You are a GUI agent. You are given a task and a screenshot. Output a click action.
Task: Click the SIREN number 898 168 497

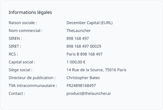click(x=78, y=38)
